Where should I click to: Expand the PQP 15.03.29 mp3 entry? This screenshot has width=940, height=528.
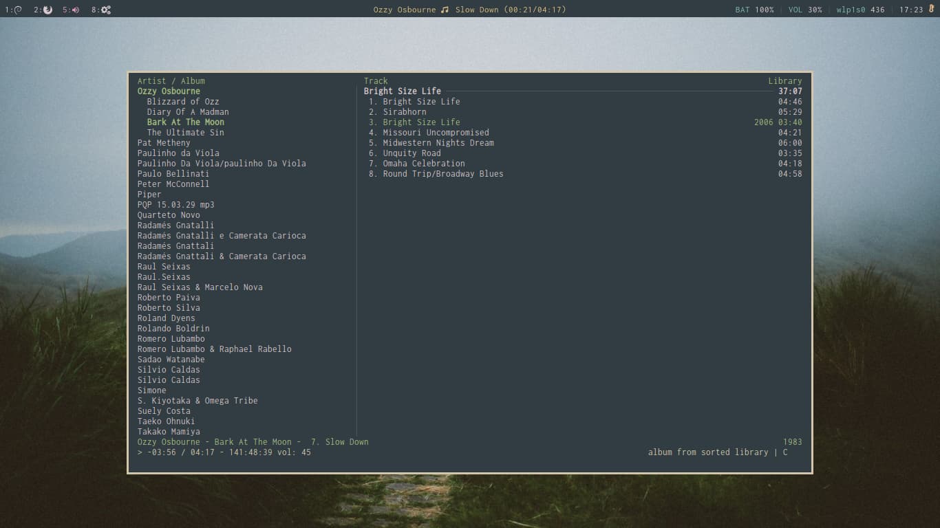pos(175,204)
